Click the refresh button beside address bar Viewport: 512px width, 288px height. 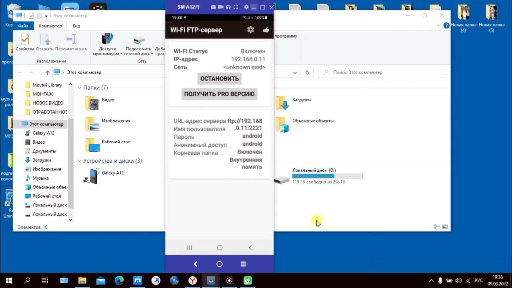pos(307,72)
